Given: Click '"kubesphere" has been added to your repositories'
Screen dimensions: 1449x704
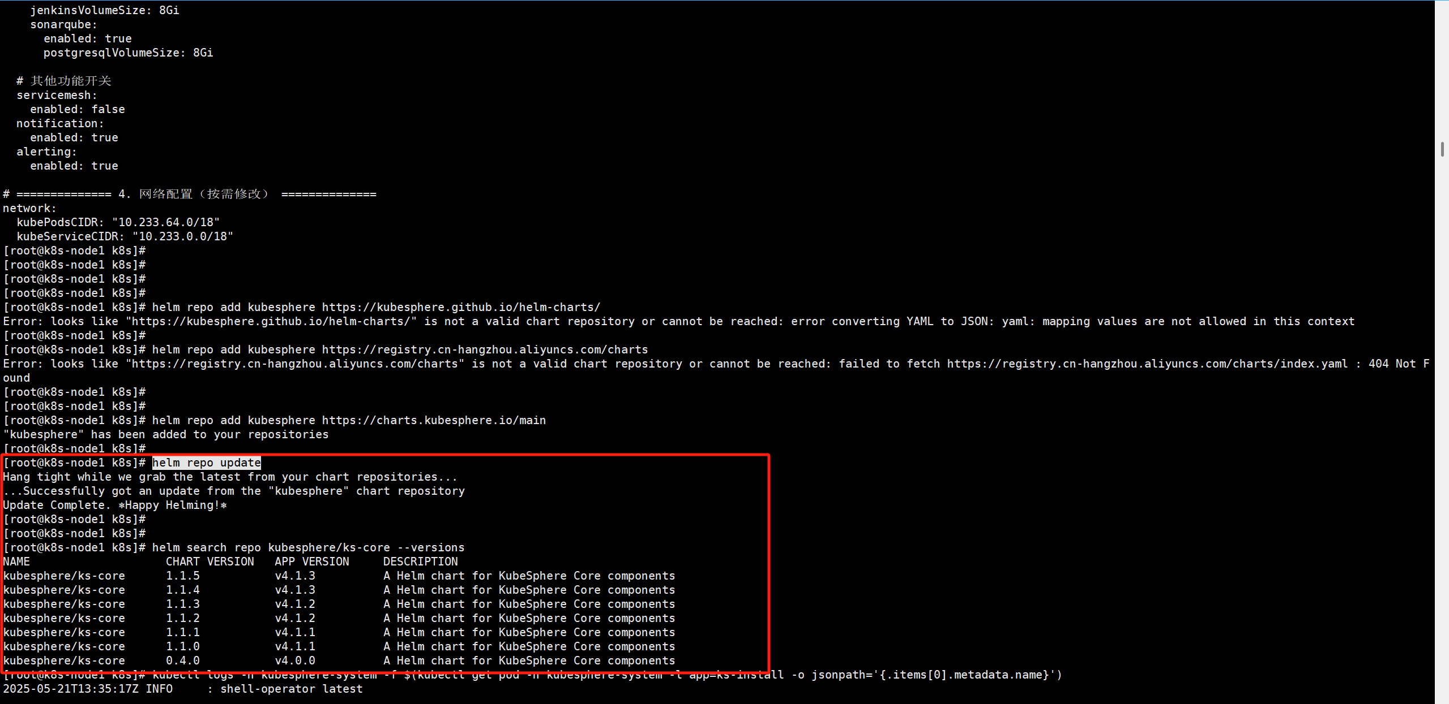Looking at the screenshot, I should [x=166, y=434].
